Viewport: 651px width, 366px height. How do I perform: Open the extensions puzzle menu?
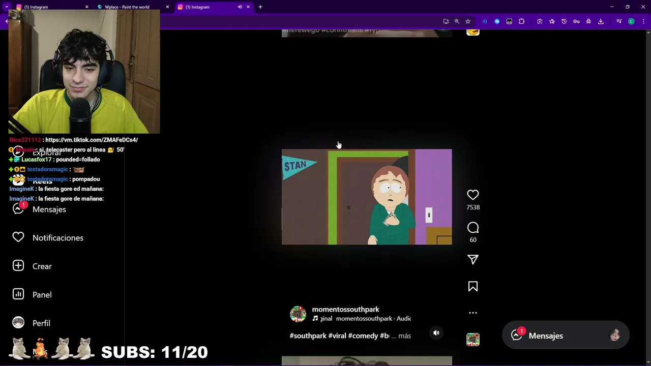click(x=521, y=21)
